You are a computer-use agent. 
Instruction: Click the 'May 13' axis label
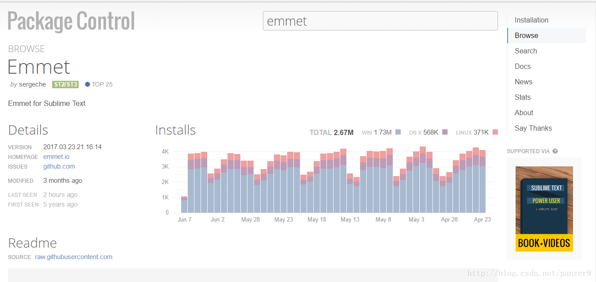pos(350,219)
